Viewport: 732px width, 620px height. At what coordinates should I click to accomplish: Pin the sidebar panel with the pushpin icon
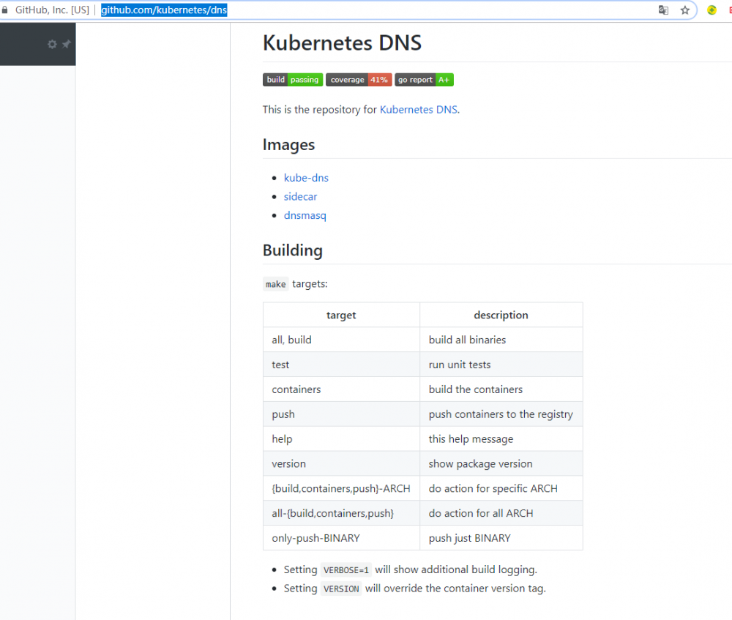pyautogui.click(x=65, y=44)
